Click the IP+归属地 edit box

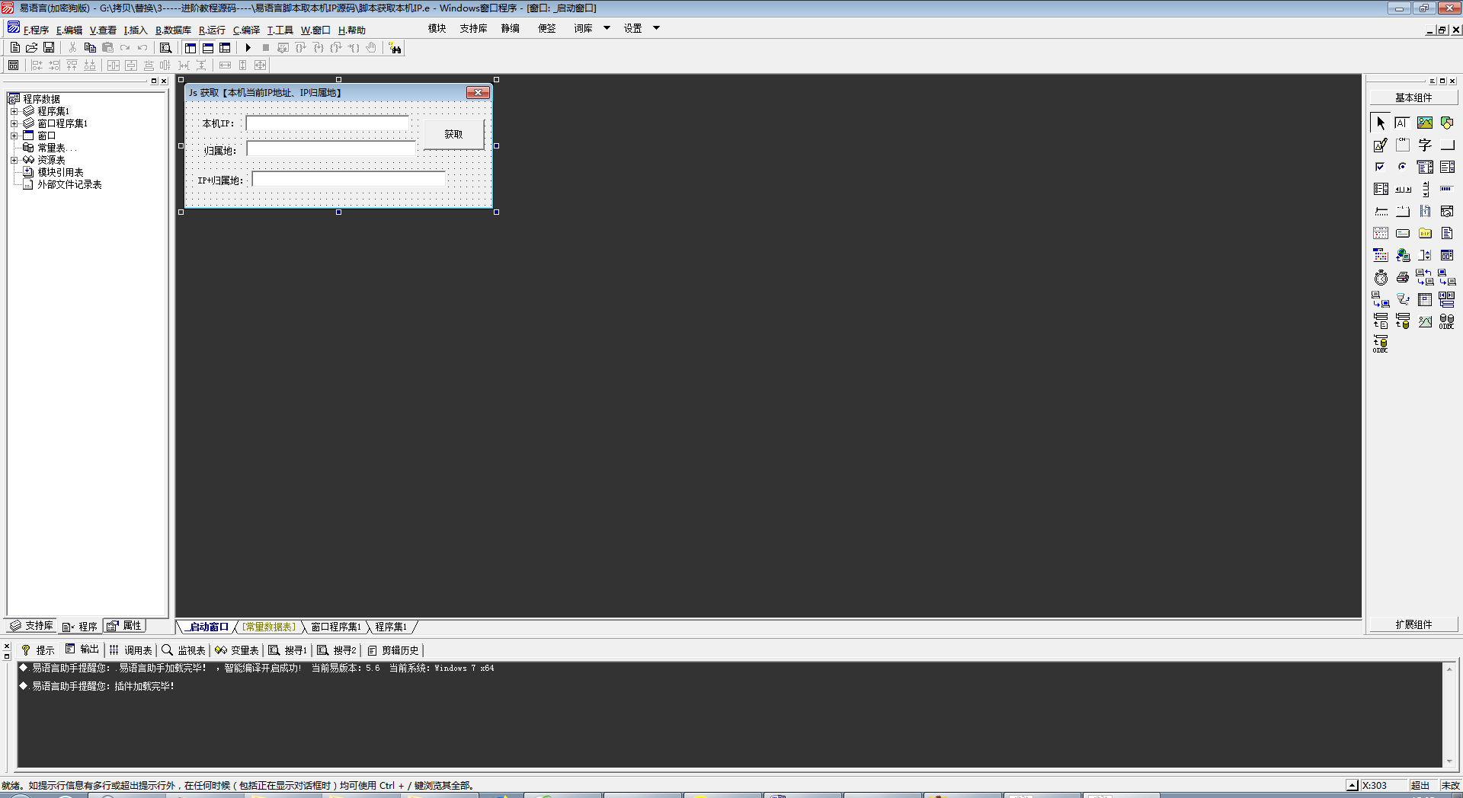348,180
